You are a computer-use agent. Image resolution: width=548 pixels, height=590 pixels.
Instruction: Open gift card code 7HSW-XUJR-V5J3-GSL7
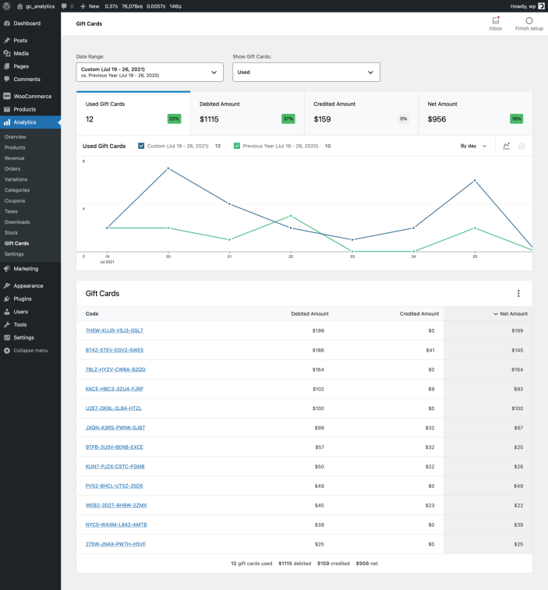tap(115, 330)
